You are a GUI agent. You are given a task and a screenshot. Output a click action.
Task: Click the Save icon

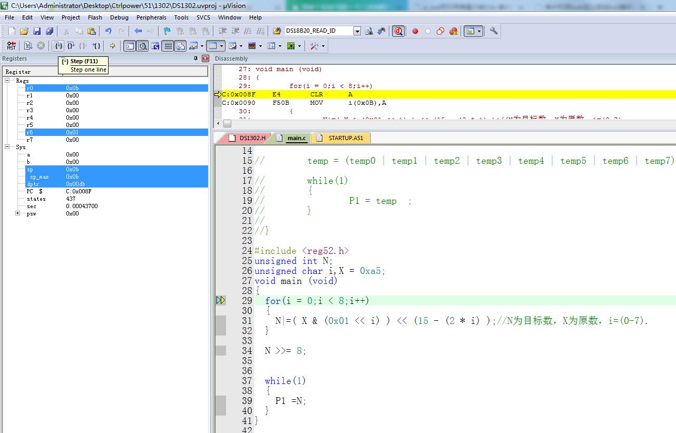(x=37, y=31)
